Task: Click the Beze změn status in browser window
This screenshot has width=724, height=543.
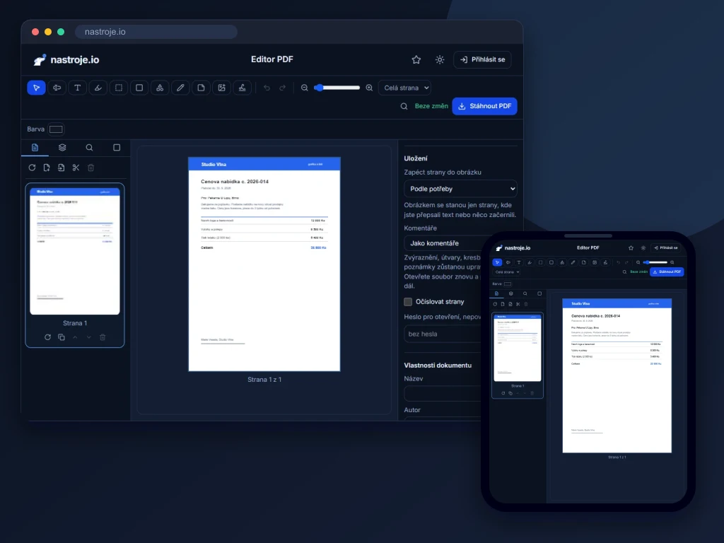Action: (x=431, y=106)
